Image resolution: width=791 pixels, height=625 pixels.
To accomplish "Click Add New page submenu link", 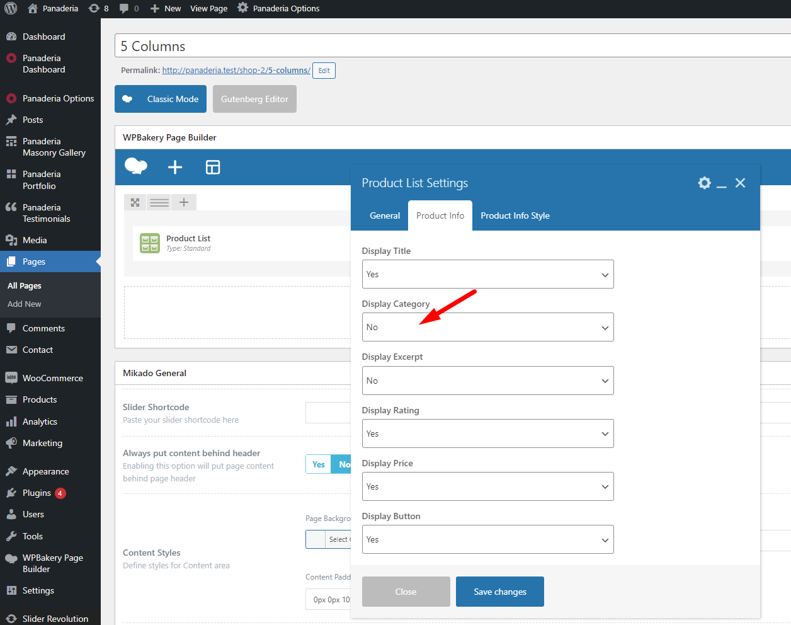I will 25,304.
